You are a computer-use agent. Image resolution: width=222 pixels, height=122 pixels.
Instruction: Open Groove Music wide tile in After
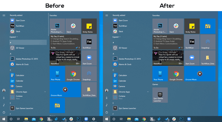[200, 74]
